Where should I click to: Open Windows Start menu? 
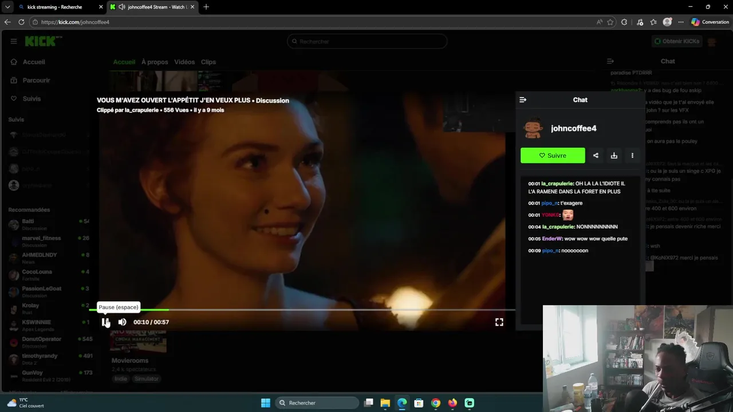click(x=266, y=403)
